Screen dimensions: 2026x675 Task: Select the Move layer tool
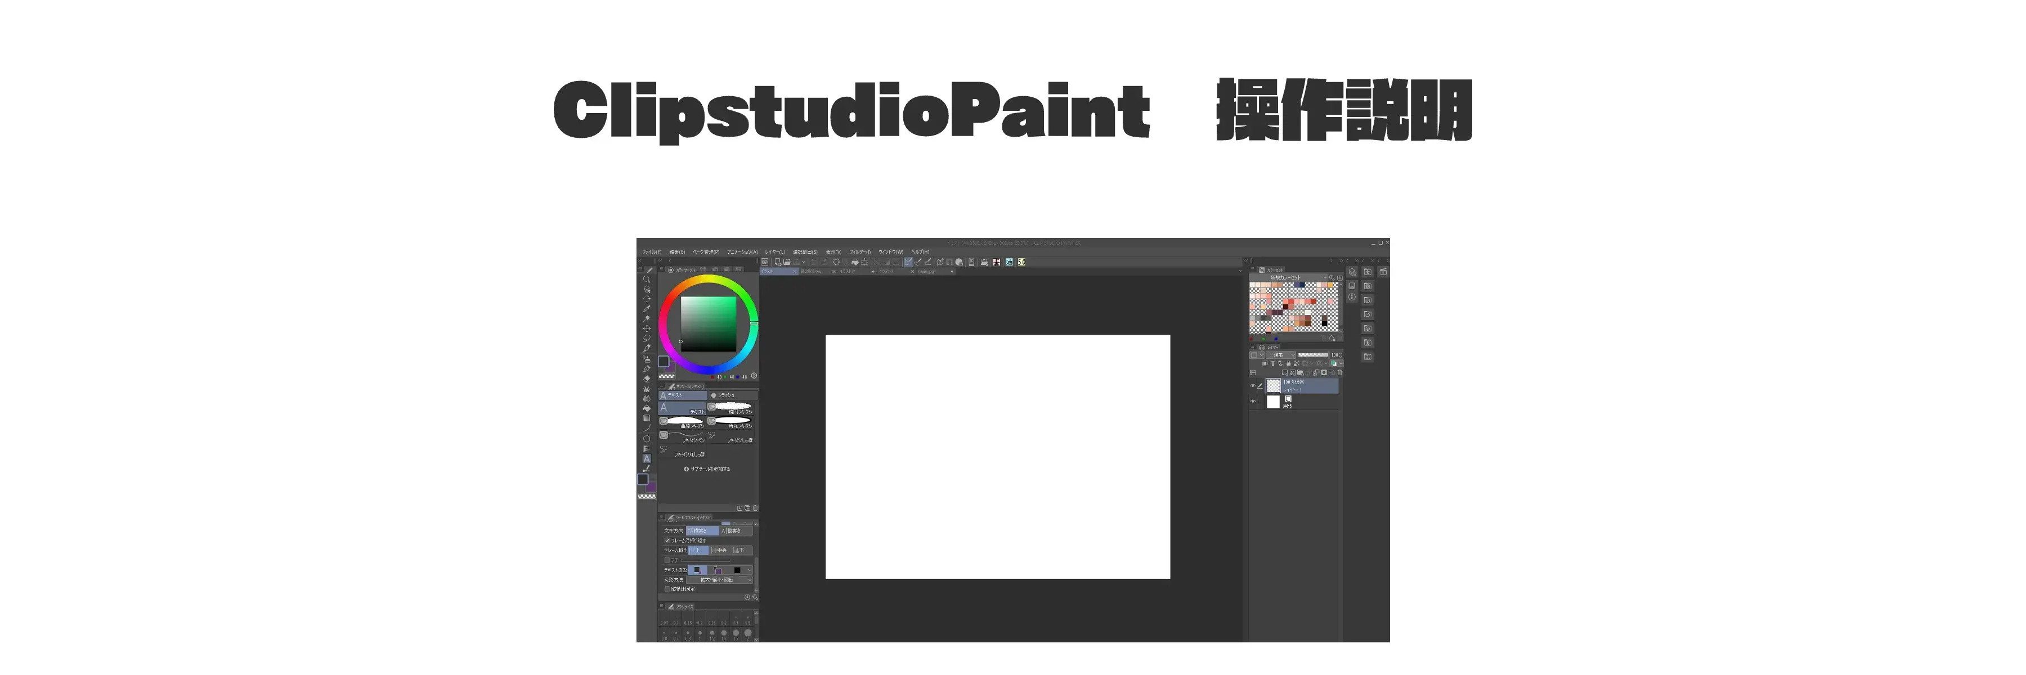[647, 328]
